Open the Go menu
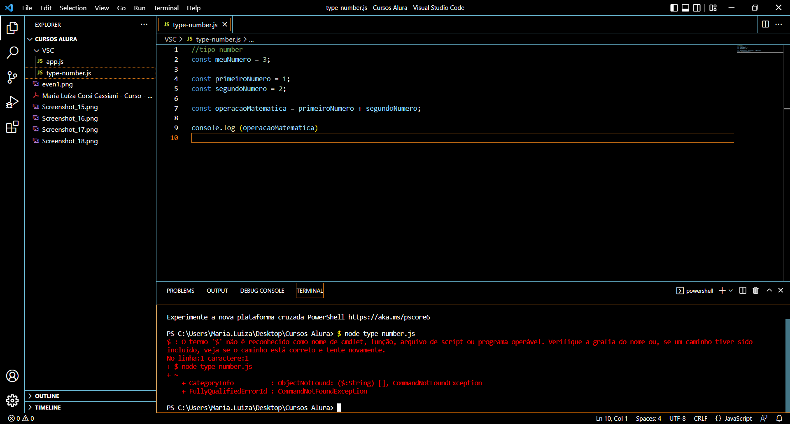The height and width of the screenshot is (424, 790). click(121, 8)
